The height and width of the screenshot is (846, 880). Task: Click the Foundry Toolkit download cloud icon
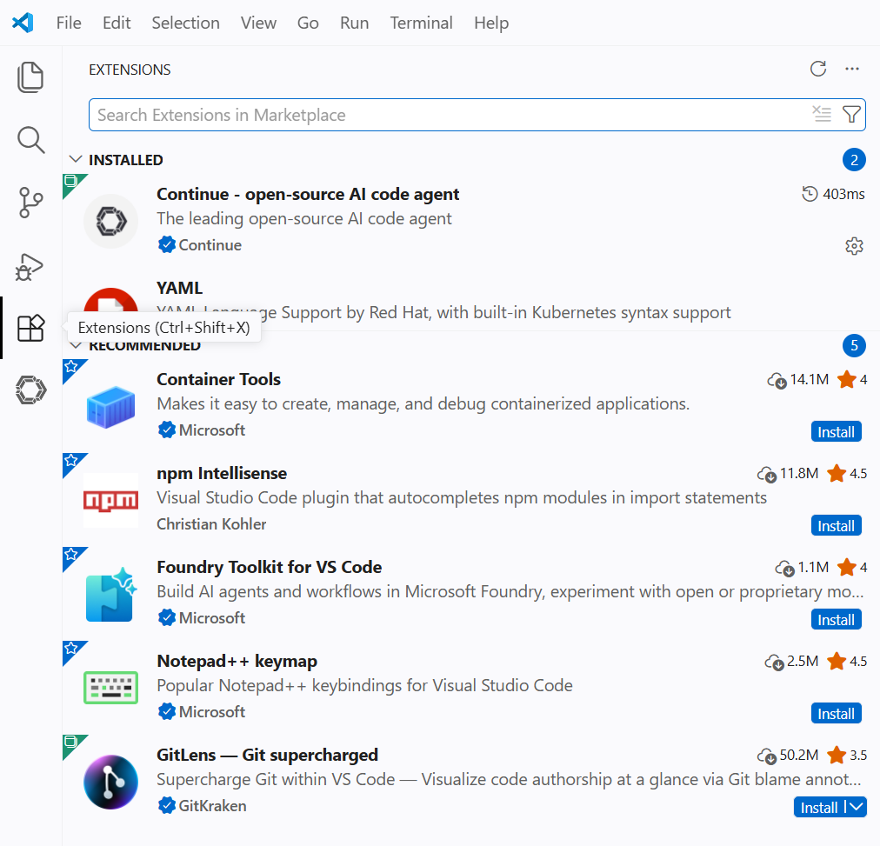point(784,569)
